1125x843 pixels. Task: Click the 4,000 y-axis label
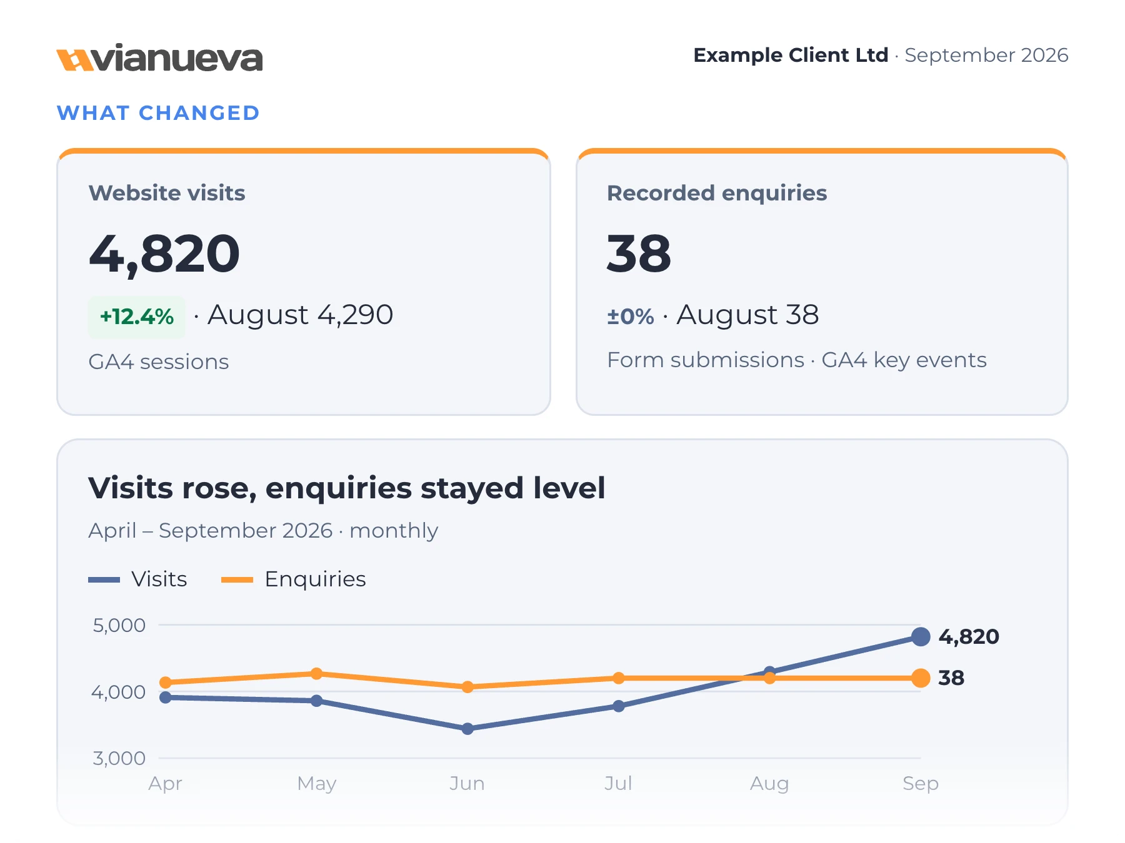[119, 692]
